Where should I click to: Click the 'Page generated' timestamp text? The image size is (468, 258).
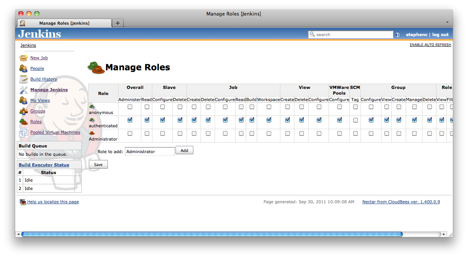(309, 202)
